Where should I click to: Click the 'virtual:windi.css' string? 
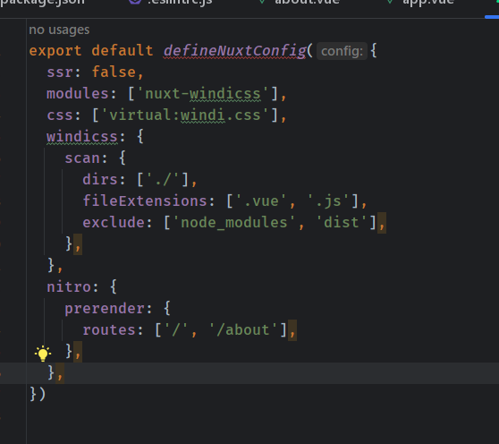184,115
